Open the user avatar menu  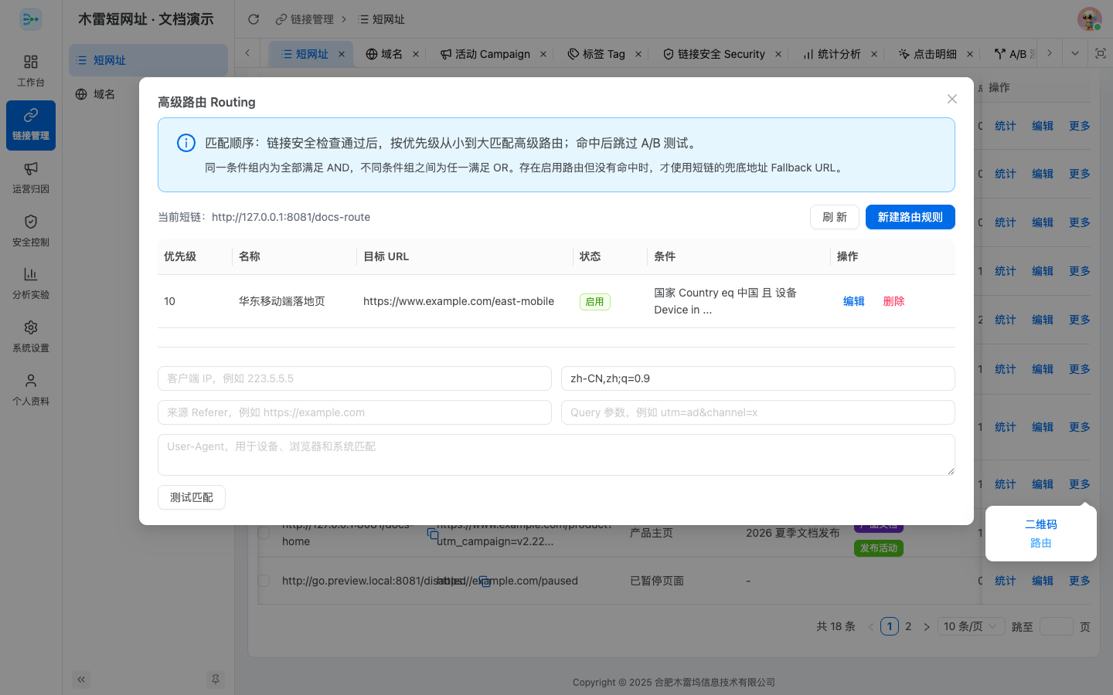[1089, 19]
